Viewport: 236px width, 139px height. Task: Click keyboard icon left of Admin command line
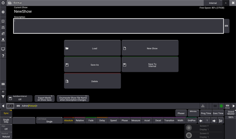18,106
